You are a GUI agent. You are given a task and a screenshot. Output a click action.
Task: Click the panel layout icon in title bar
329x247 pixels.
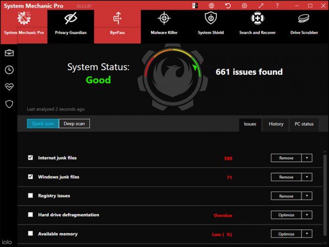[x=195, y=6]
